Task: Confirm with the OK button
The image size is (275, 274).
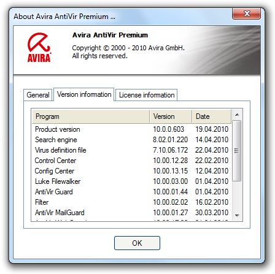Action: point(137,243)
